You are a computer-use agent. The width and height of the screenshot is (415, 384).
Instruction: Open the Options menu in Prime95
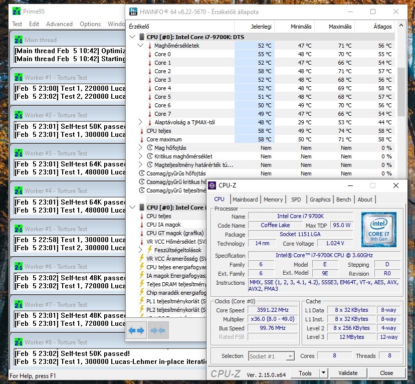click(90, 24)
